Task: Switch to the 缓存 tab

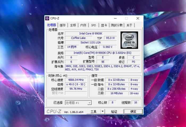Action: [63, 25]
